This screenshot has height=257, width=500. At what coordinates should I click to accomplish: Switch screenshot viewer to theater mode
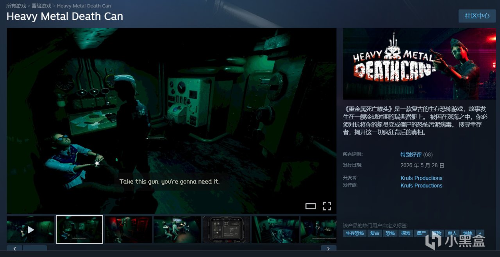pos(311,206)
